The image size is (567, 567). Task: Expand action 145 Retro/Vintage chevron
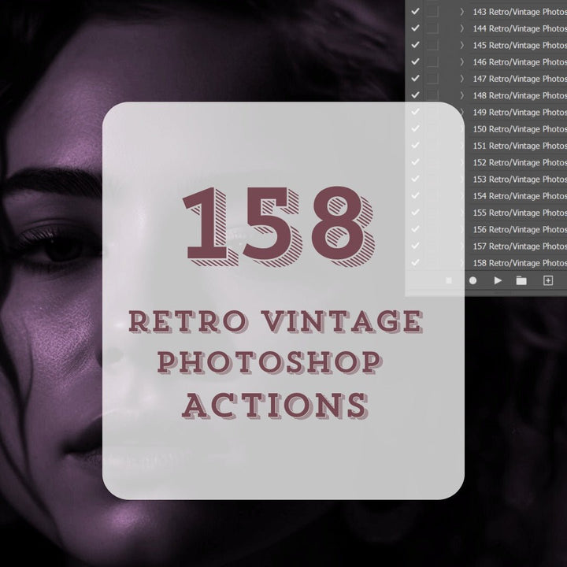462,45
